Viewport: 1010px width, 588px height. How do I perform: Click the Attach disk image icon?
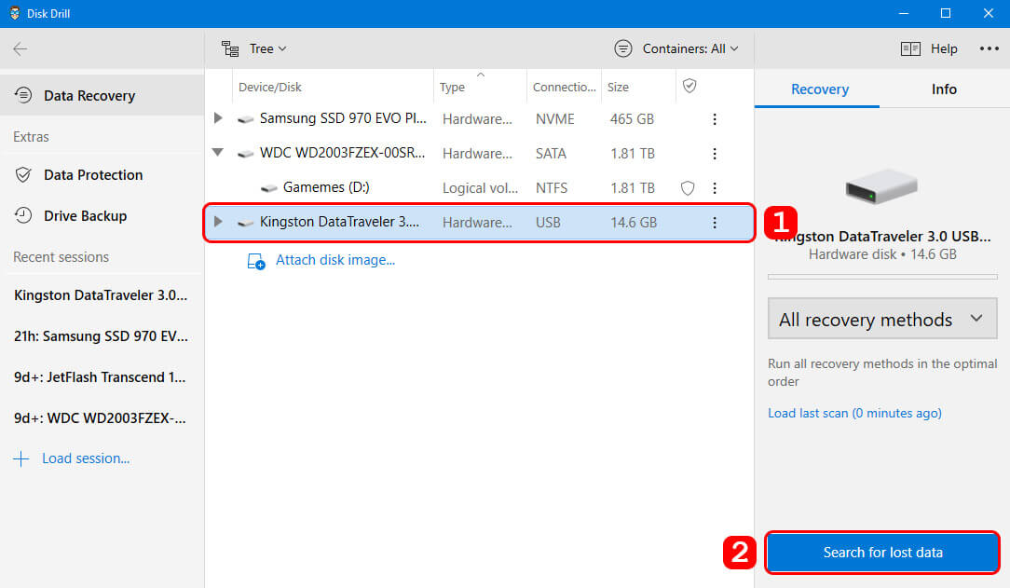click(256, 261)
